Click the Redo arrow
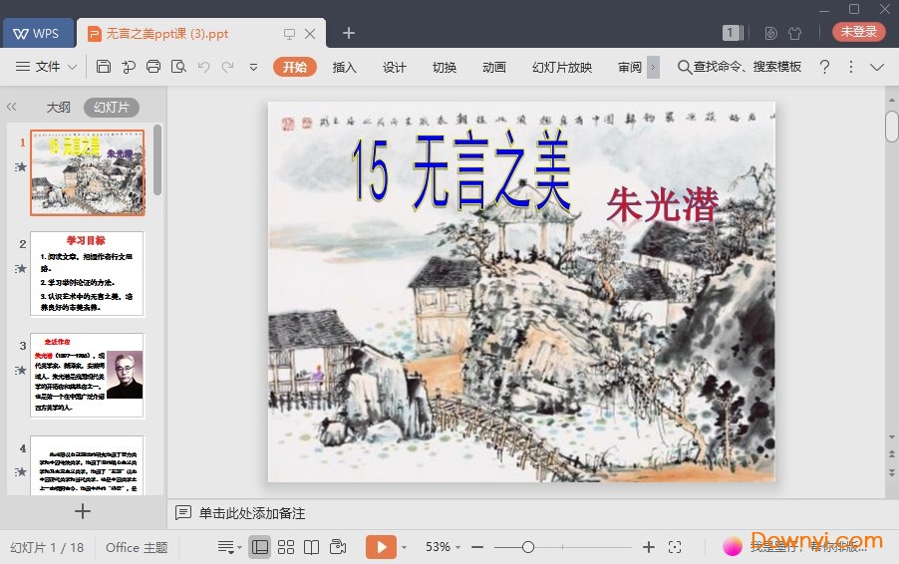The image size is (899, 564). click(x=227, y=67)
